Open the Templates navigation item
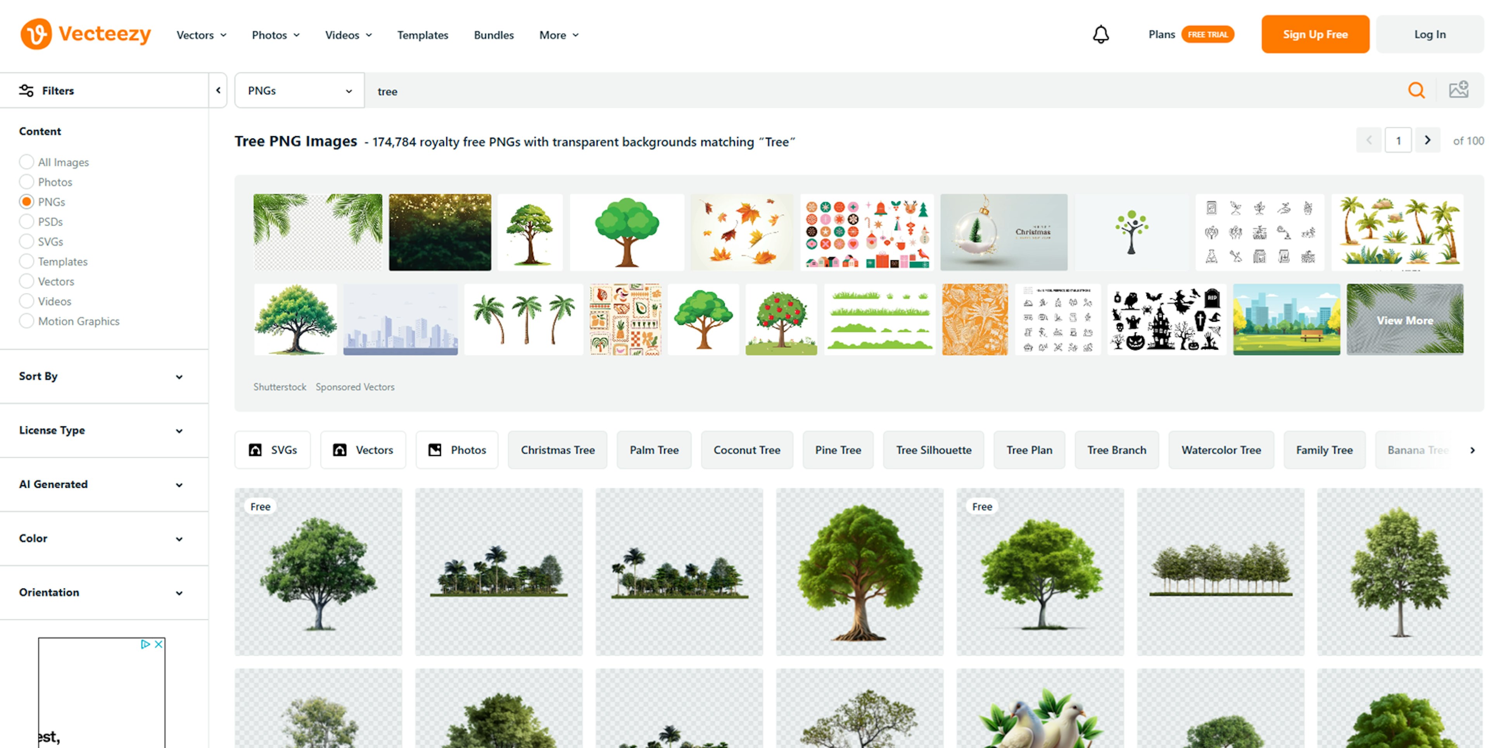Image resolution: width=1489 pixels, height=748 pixels. pos(422,35)
